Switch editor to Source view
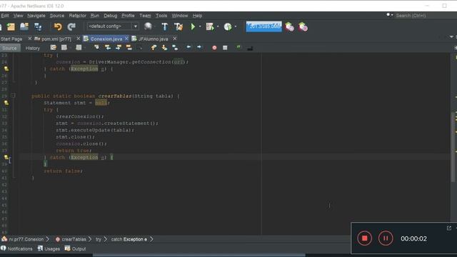The width and height of the screenshot is (457, 257). pos(10,48)
